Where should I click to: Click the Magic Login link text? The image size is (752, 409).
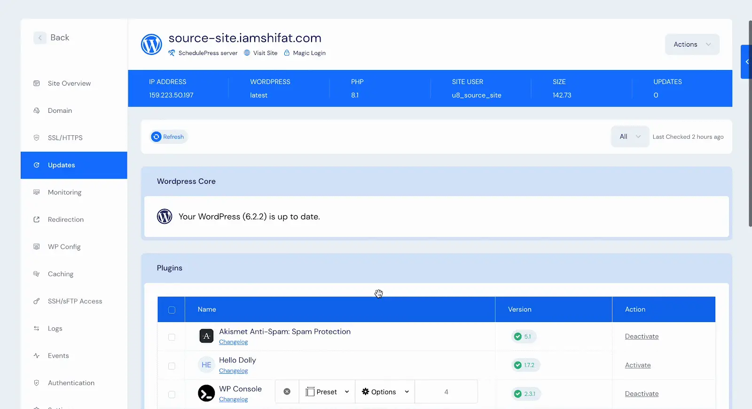(x=309, y=53)
